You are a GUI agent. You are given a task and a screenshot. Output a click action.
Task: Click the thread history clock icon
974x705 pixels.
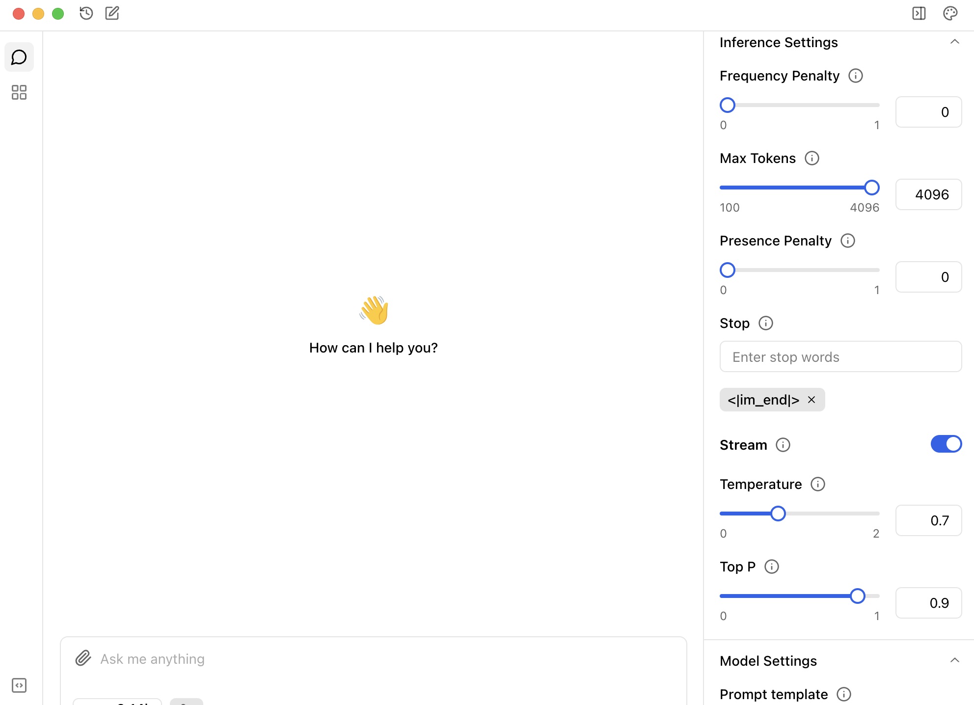(x=86, y=13)
